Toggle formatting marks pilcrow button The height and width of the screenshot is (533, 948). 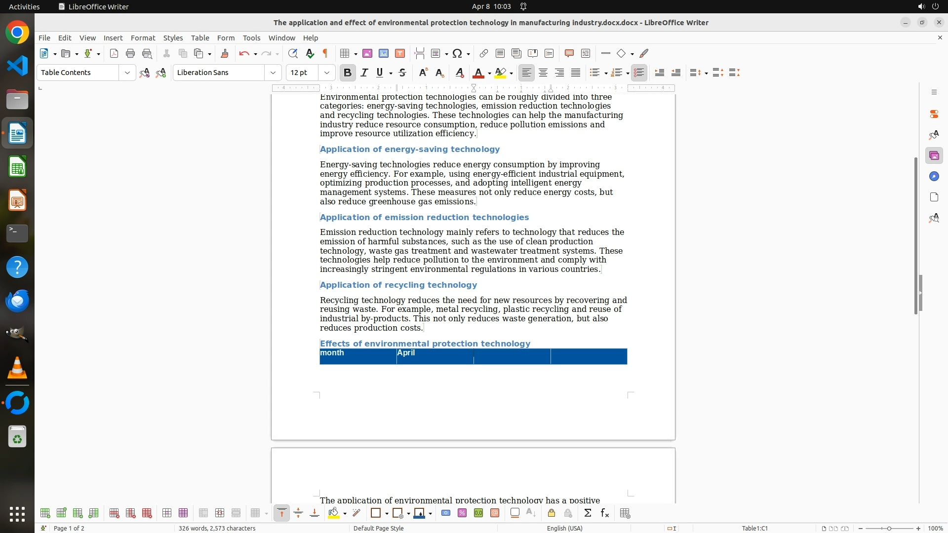325,53
